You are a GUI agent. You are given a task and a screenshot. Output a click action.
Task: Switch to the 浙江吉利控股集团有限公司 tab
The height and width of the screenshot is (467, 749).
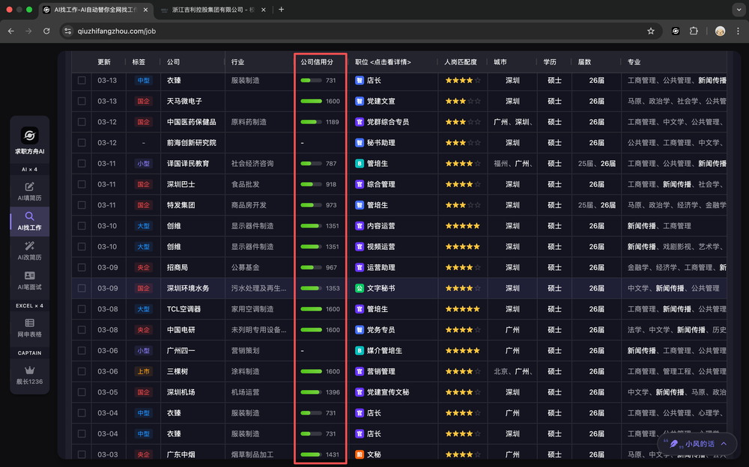(210, 10)
